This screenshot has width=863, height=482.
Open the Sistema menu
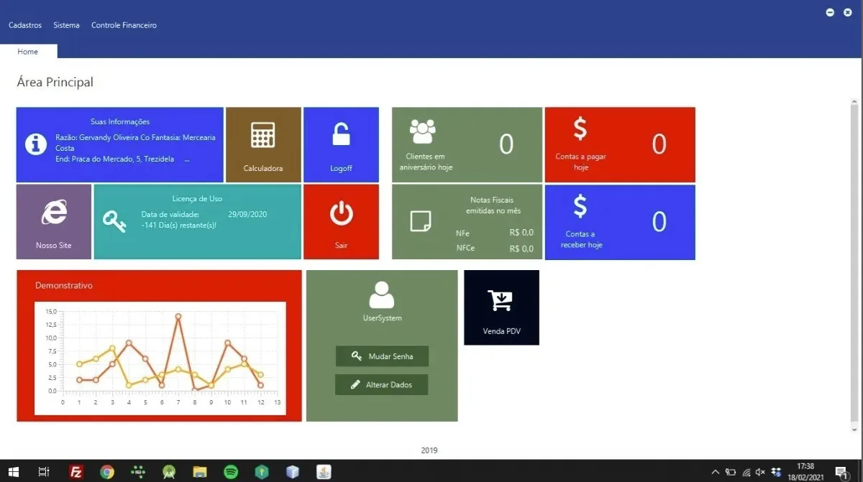click(66, 25)
